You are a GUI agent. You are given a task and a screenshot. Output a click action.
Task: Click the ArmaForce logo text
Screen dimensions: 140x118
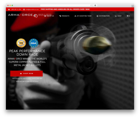coord(20,15)
